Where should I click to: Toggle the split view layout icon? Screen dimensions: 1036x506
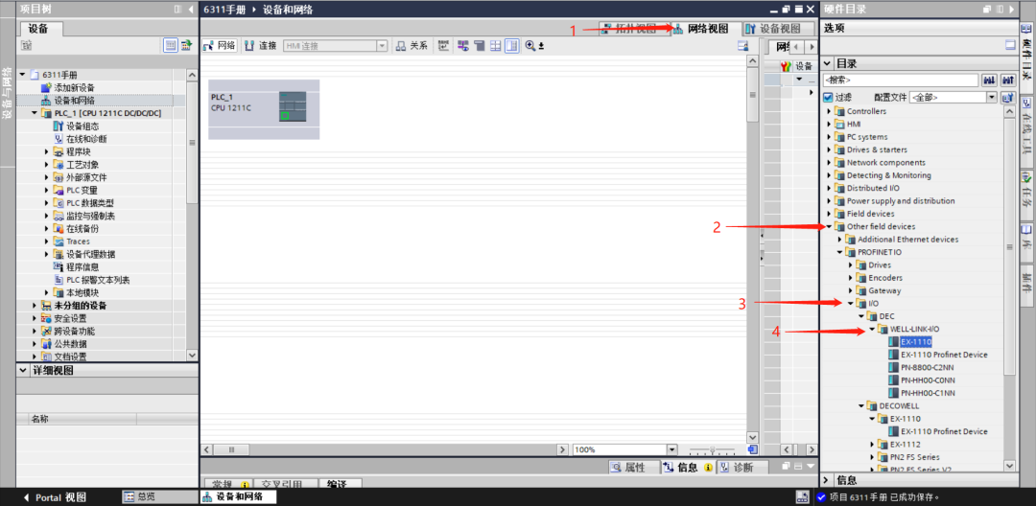coord(512,45)
